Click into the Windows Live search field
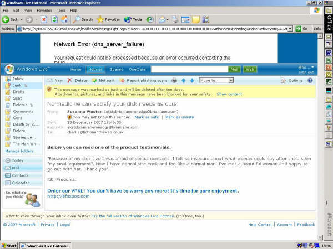333x249 pixels. [189, 69]
